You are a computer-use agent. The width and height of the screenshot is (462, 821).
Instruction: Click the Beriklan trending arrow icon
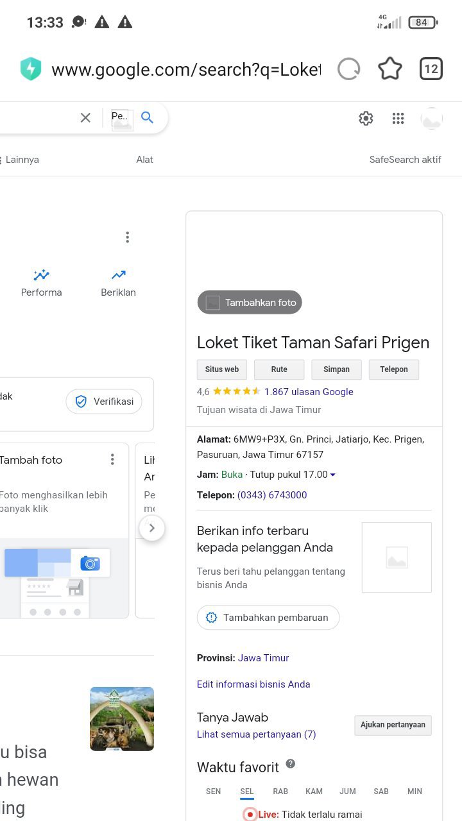click(118, 275)
